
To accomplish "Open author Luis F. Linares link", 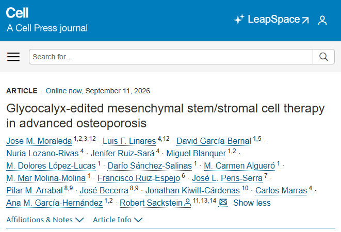I will point(129,141).
